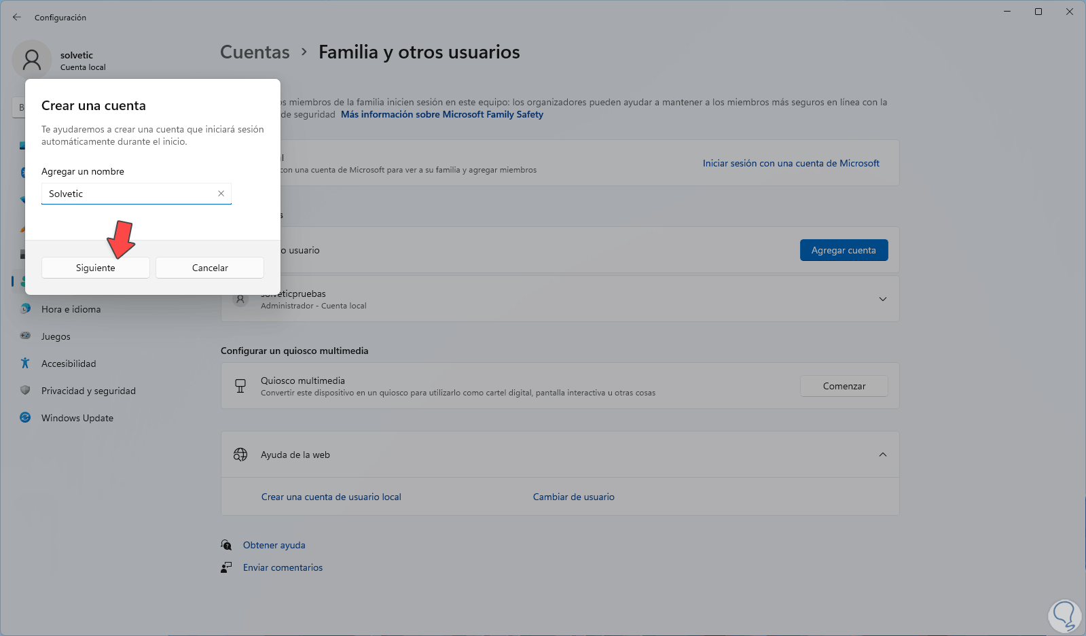Collapse the Ayuda de la web section

coord(882,455)
